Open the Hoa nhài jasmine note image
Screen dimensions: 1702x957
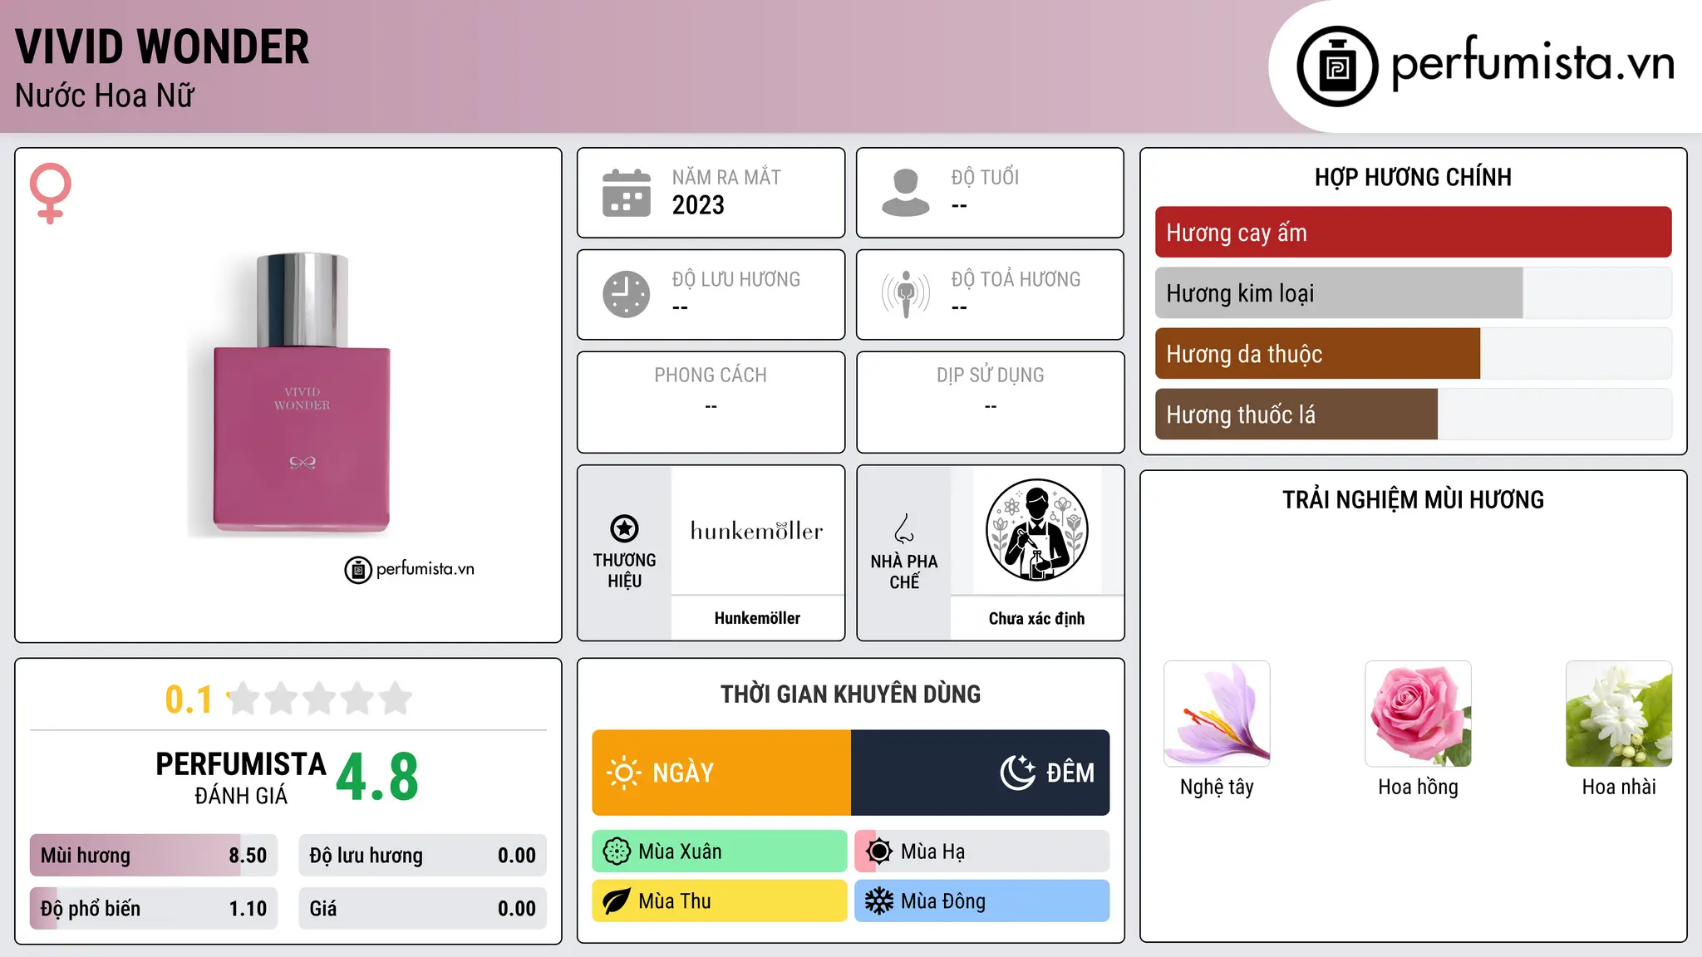click(1619, 714)
